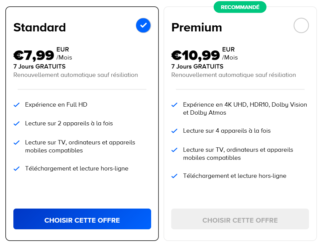This screenshot has width=323, height=244.
Task: Click the Premium plan title
Action: [x=197, y=27]
